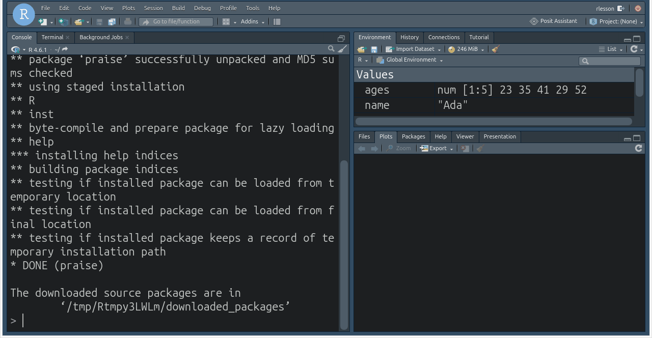Viewport: 652px width, 338px height.
Task: Click the Environment horizontal scrollbar
Action: 494,122
